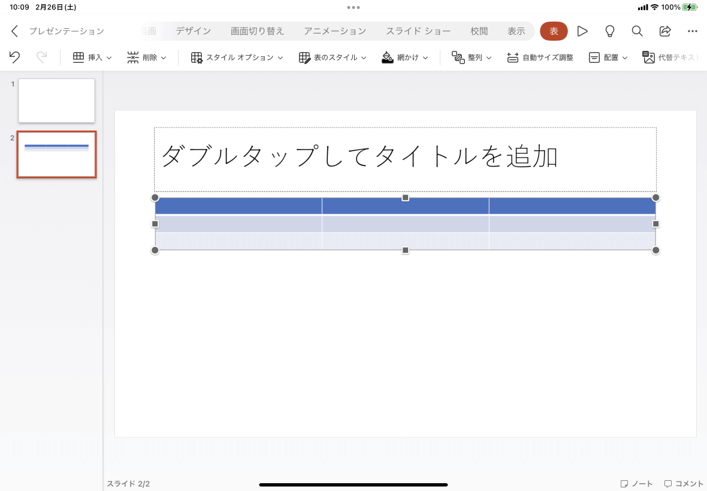Switch to the デザイン tab
Screen dimensions: 707x491
[193, 31]
